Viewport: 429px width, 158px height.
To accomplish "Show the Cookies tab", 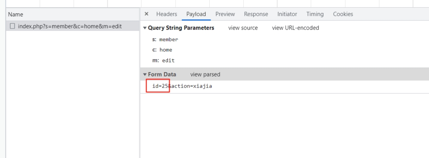I will coord(343,14).
